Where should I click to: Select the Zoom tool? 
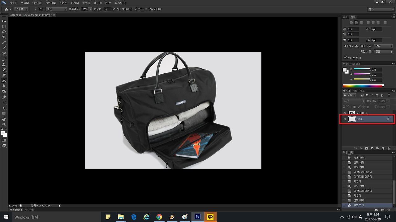coord(4,125)
